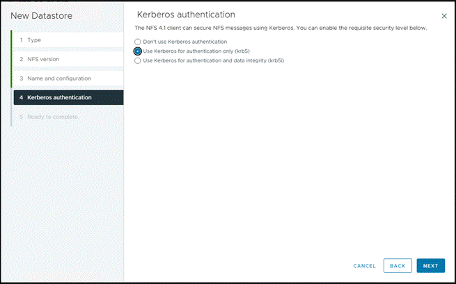456x284 pixels.
Task: Choose the Kerberos authentication only (krb5) radio button
Action: (x=138, y=51)
